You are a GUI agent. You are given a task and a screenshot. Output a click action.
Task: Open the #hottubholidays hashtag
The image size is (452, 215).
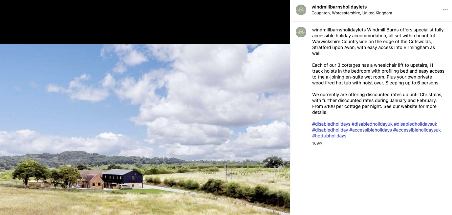pyautogui.click(x=329, y=136)
